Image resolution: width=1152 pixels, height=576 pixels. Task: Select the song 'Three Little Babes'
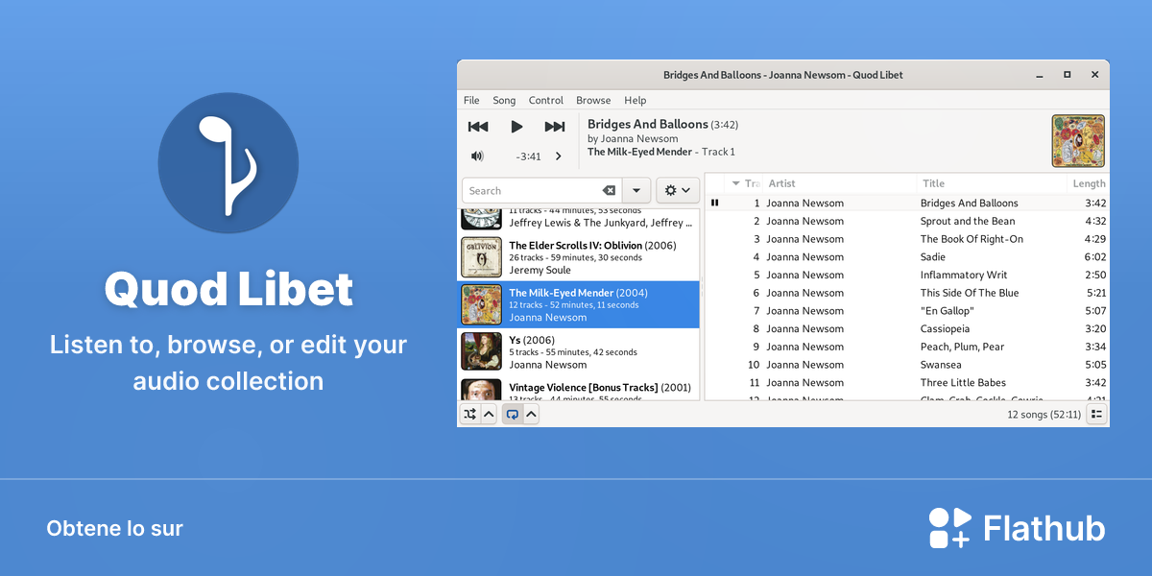[964, 382]
